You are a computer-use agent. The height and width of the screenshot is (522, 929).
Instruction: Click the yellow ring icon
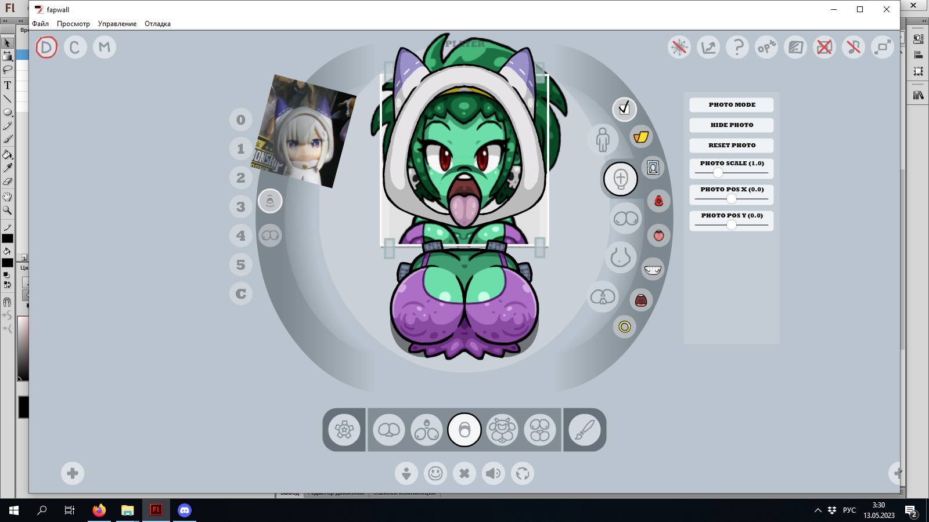click(x=624, y=327)
